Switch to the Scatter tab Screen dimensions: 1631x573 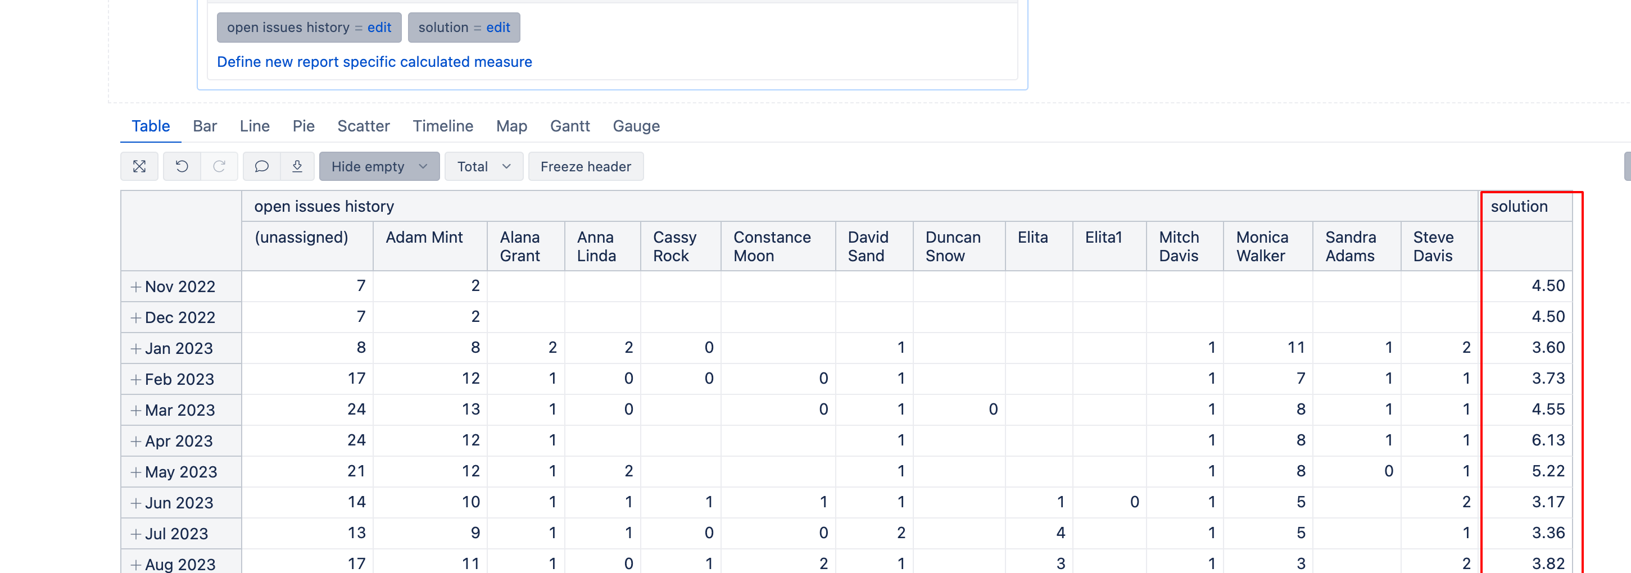[x=364, y=126]
